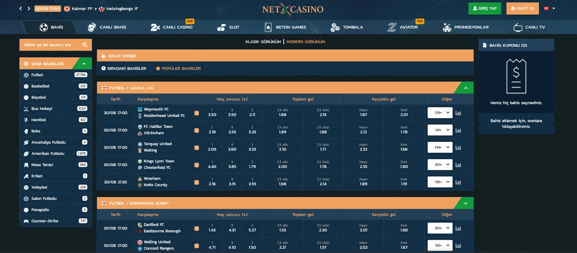Screen dimensions: 577x253
Task: Open Amerikan Futbolu category
Action: (x=56, y=154)
